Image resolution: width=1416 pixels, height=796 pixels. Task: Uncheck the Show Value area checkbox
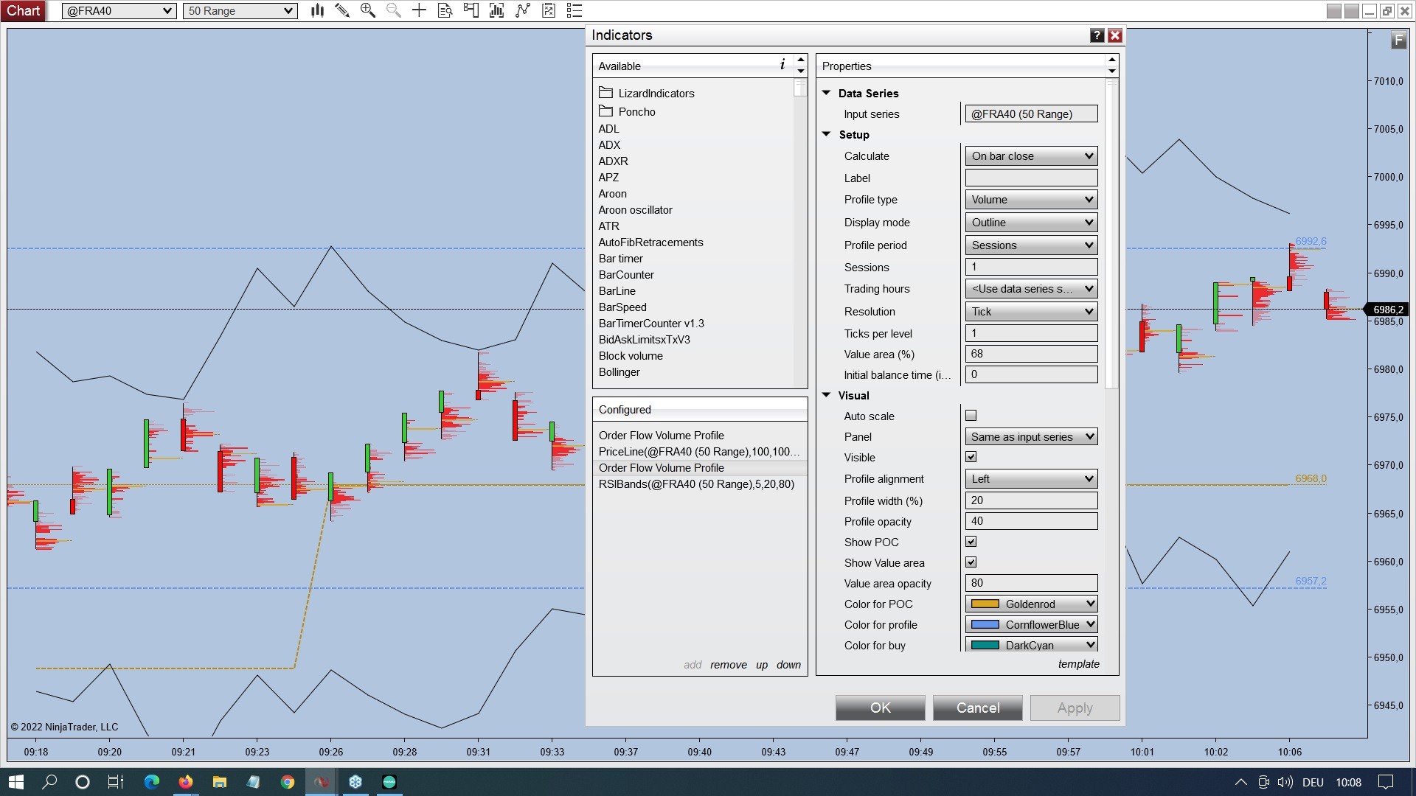971,562
